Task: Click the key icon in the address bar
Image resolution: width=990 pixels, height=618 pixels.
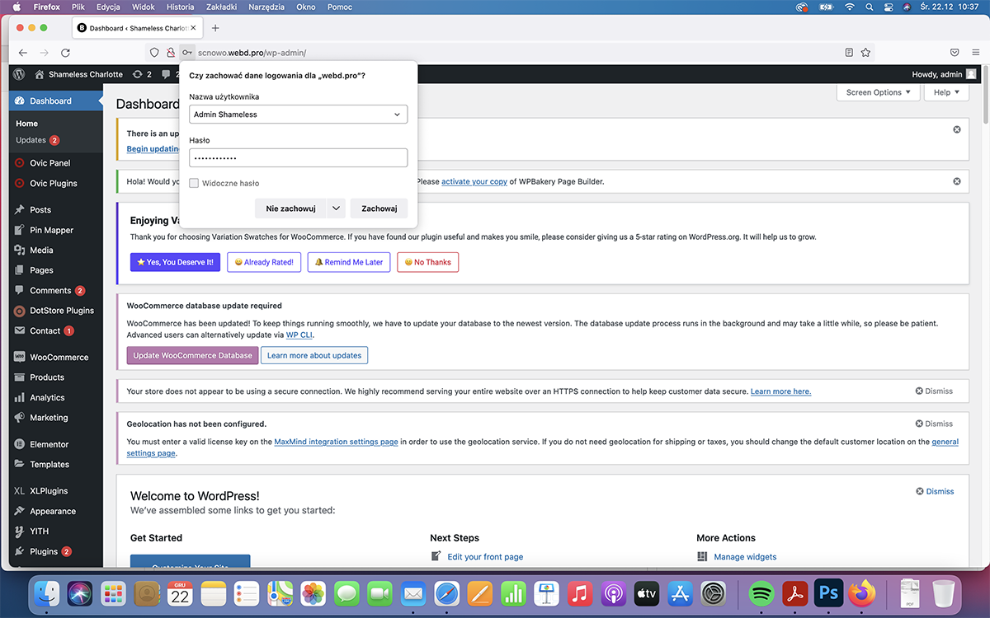Action: click(x=187, y=52)
